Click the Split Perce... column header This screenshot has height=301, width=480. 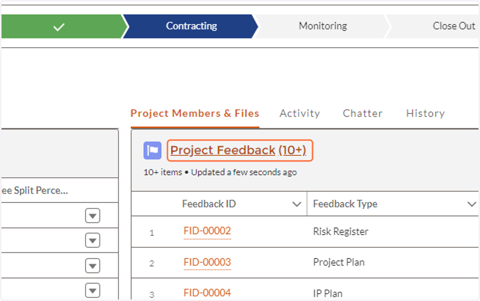(34, 191)
